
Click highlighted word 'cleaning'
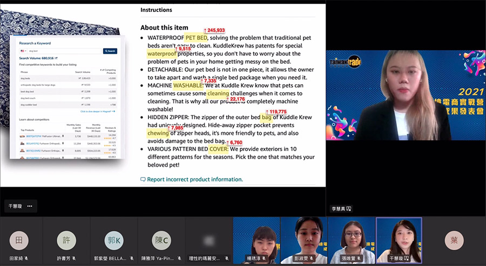tap(218, 93)
